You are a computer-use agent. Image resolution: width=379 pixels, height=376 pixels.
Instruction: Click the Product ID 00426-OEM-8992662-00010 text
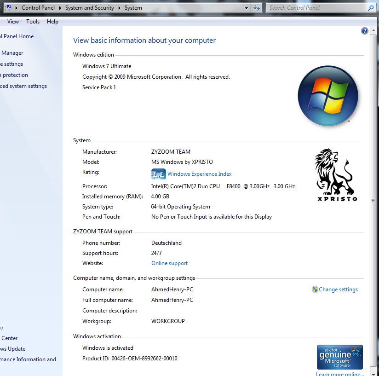(130, 359)
